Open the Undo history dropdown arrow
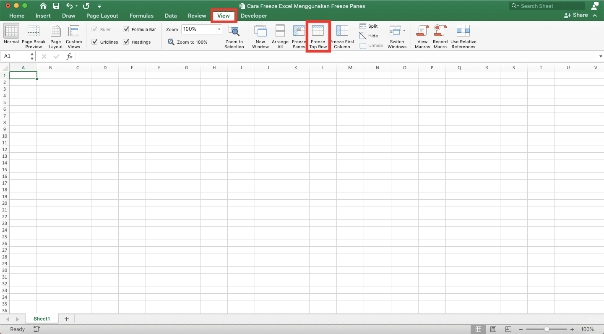Screen dimensions: 604x334 click(77, 6)
